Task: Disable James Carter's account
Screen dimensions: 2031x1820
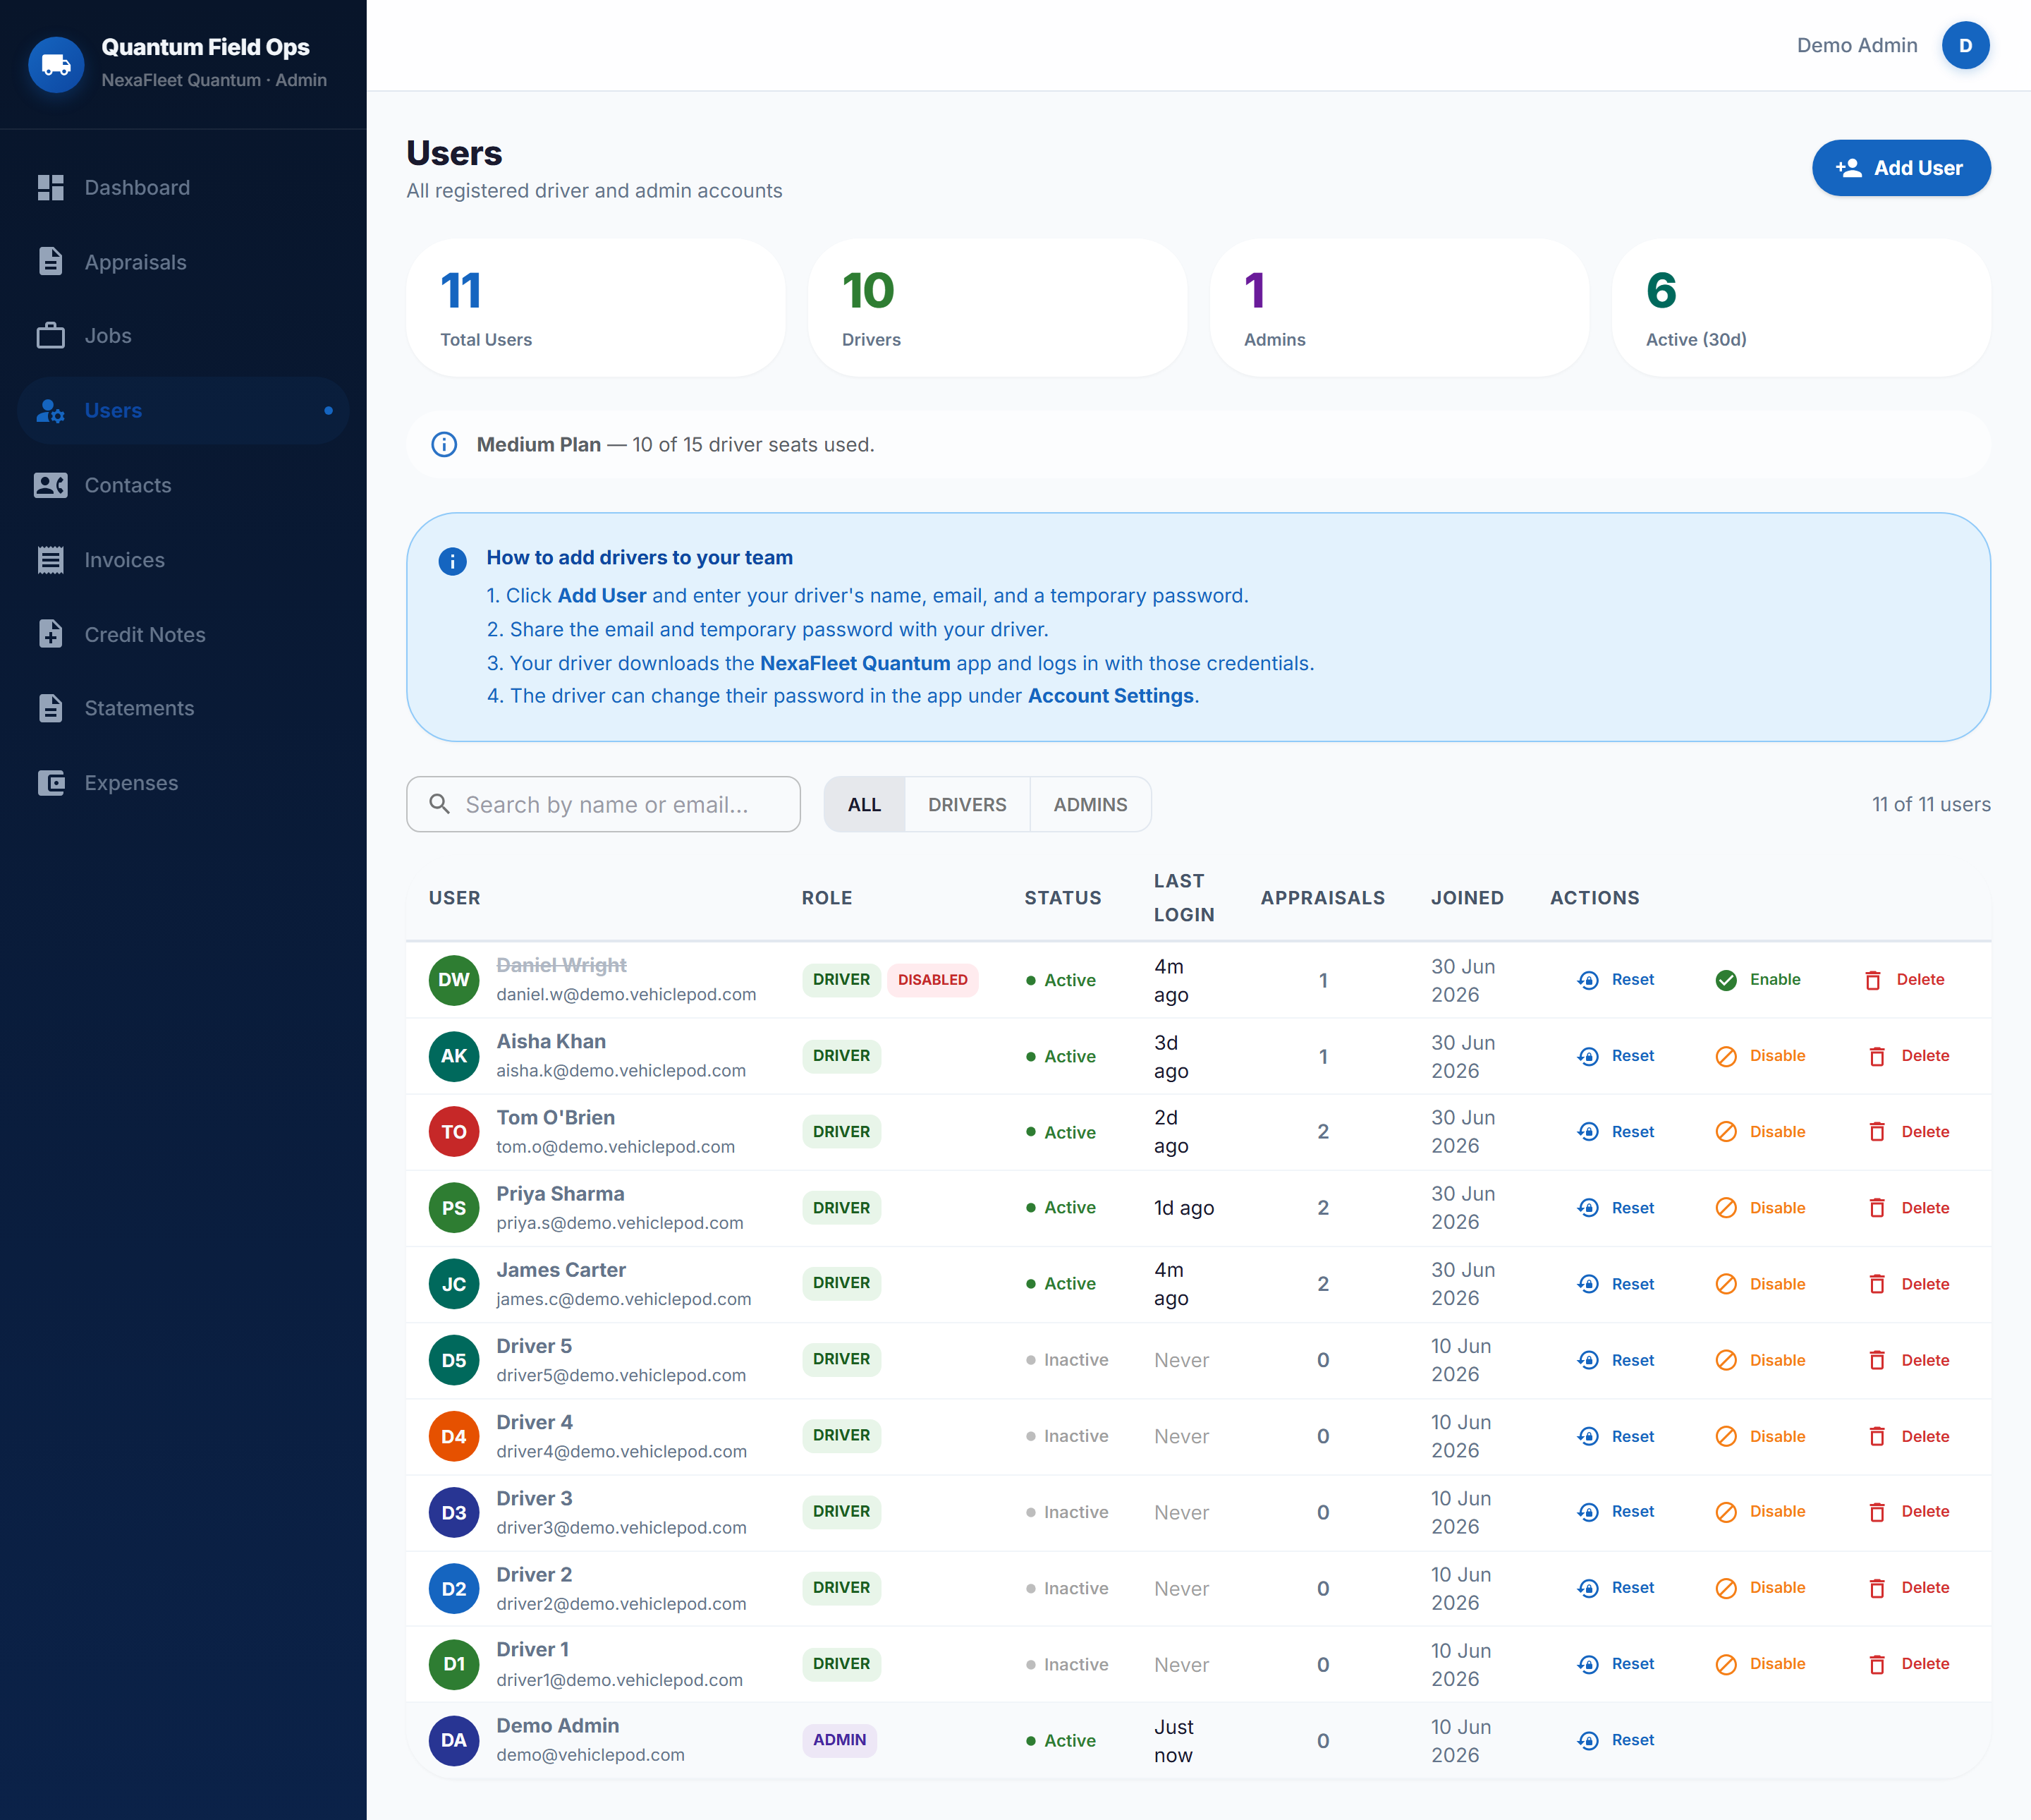Action: pos(1760,1284)
